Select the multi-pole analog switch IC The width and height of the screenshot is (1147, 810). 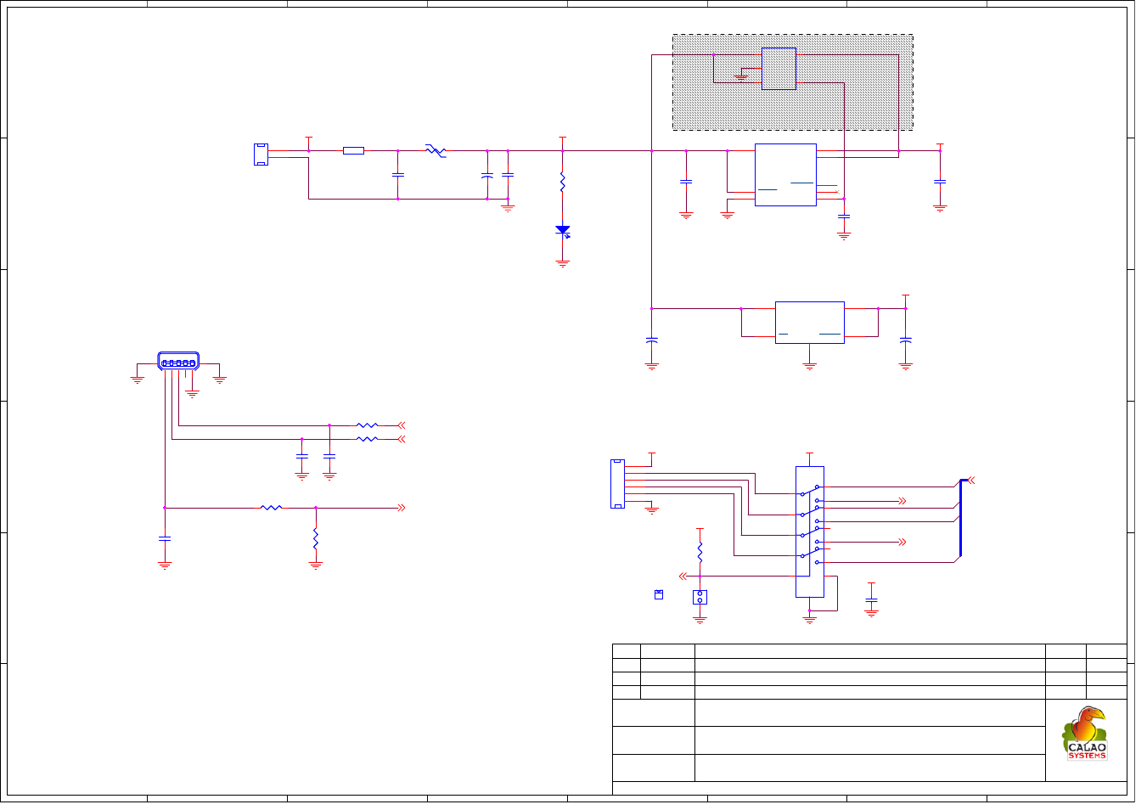[810, 532]
